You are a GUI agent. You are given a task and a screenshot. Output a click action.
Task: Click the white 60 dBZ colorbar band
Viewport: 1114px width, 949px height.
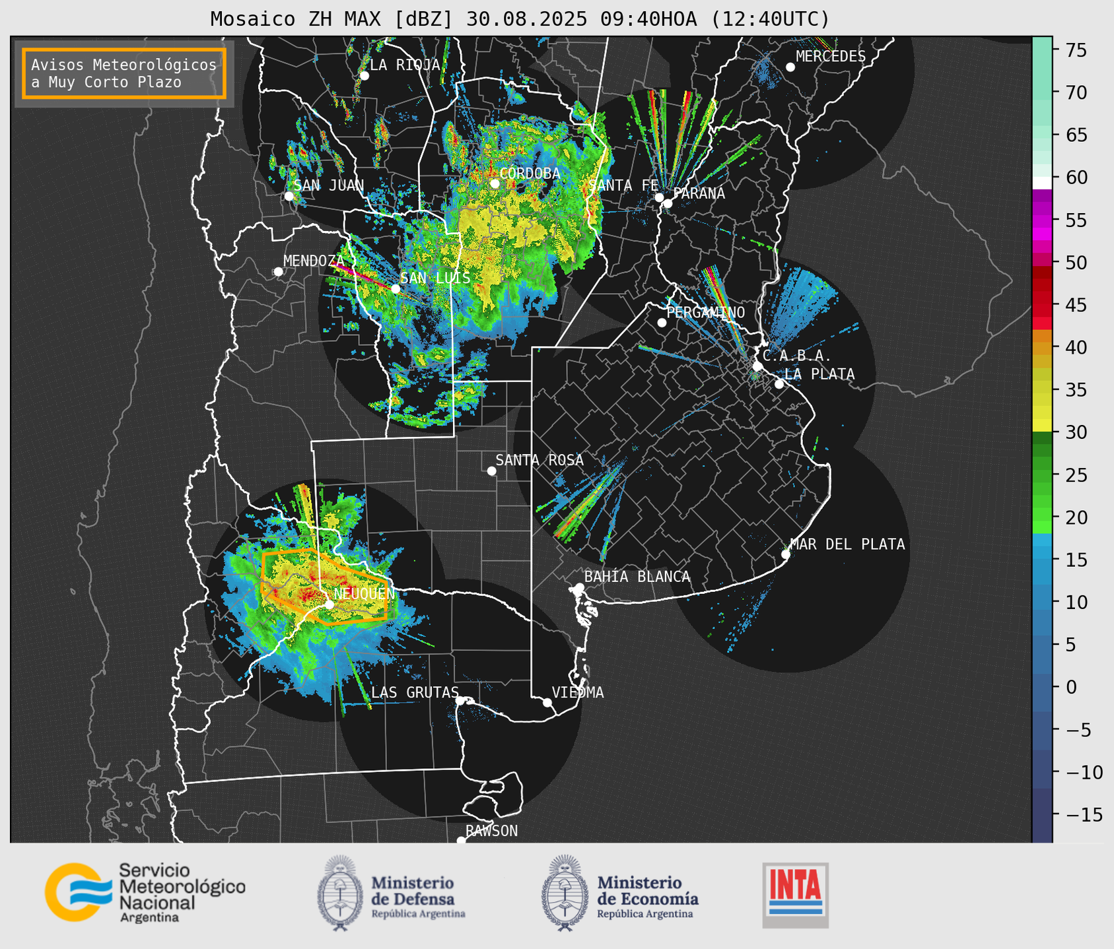click(x=1042, y=182)
